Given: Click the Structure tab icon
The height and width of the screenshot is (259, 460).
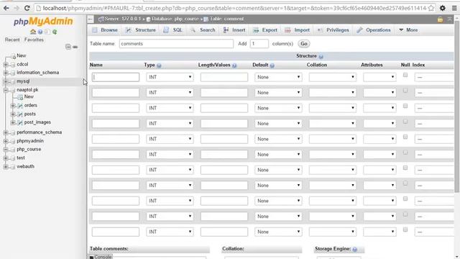Looking at the screenshot, I should click(x=128, y=30).
